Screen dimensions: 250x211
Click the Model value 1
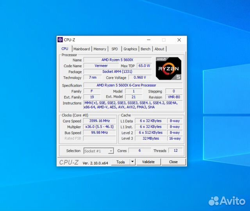134,91
